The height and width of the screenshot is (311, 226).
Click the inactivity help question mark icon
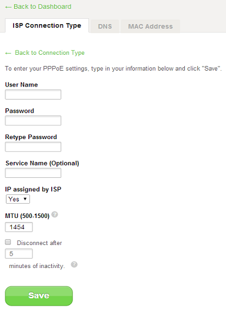tap(74, 264)
